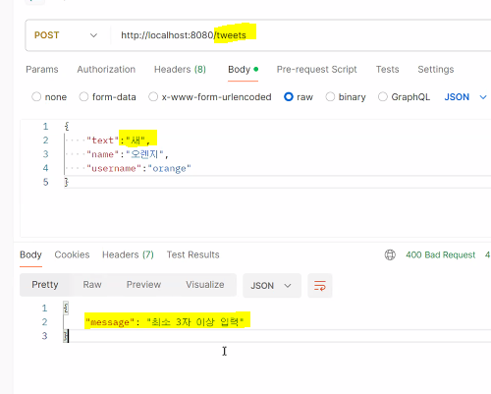Choose the x-www-form-urlencoded radio option
This screenshot has width=491, height=394.
point(153,97)
